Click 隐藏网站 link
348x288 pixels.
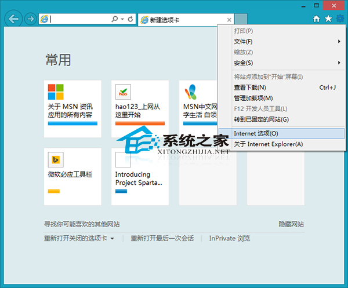coord(291,224)
